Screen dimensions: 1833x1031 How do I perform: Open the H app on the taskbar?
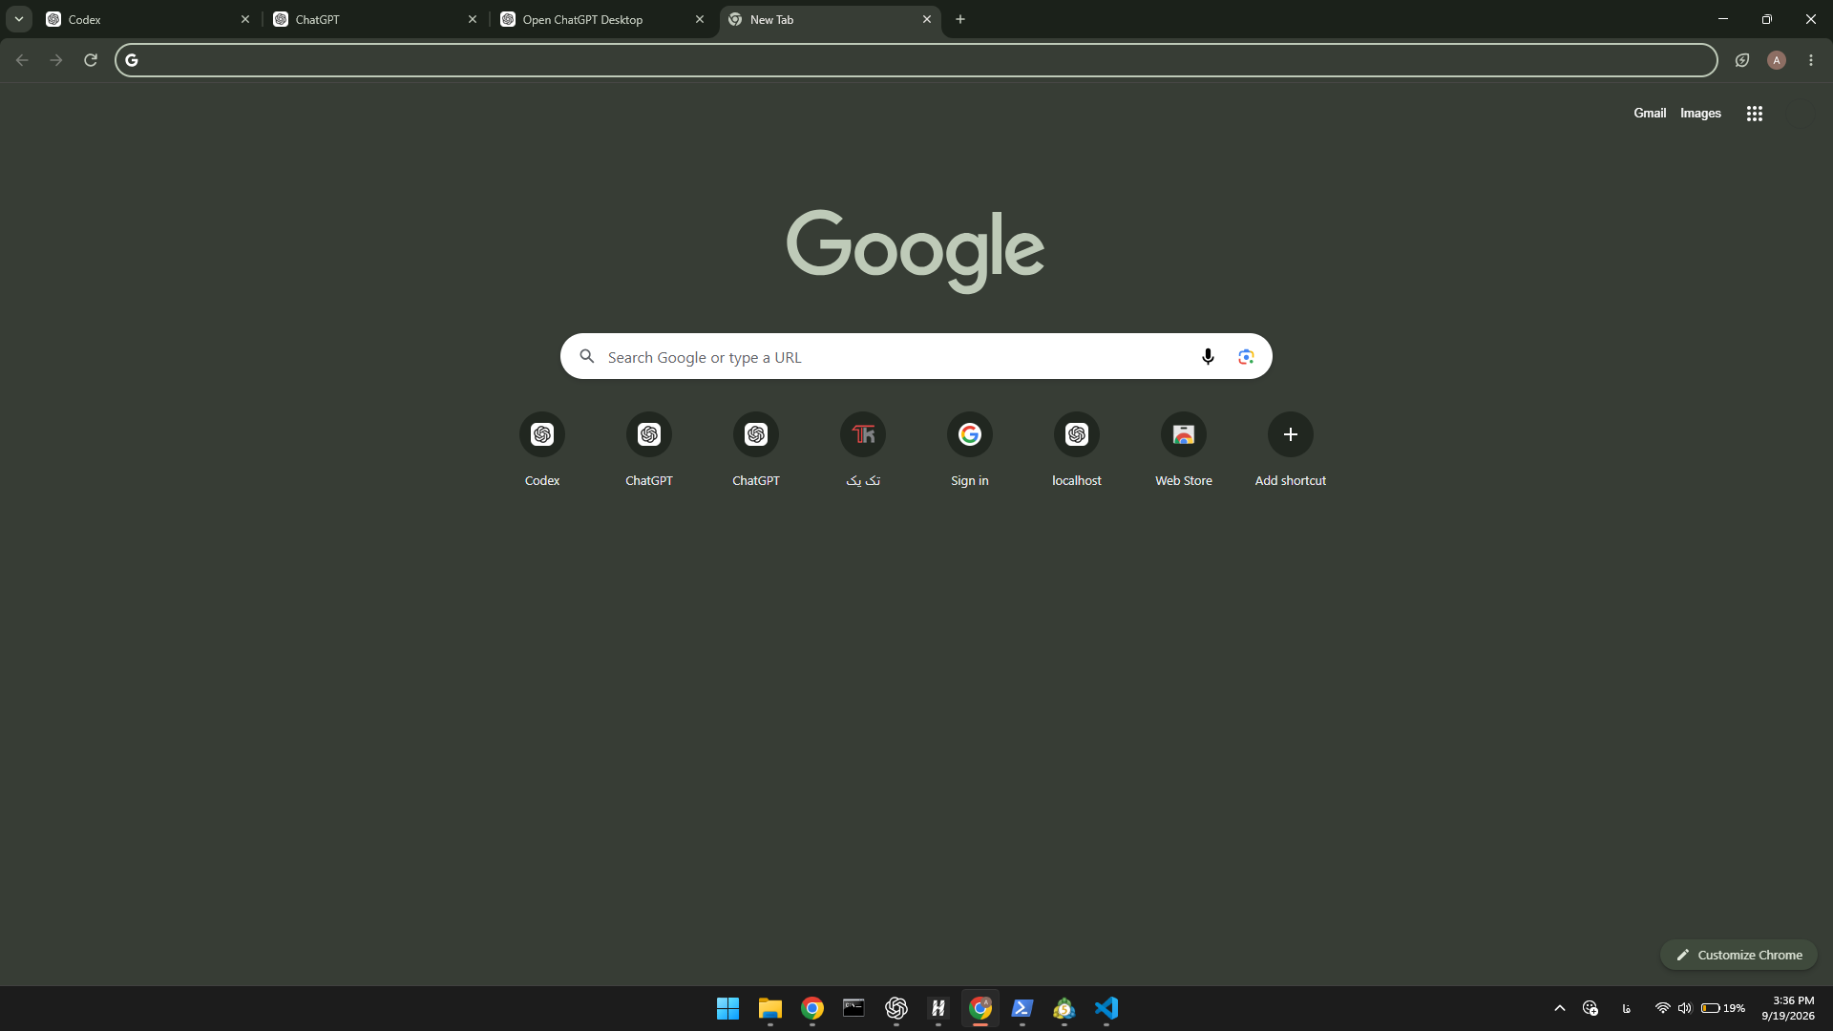938,1008
